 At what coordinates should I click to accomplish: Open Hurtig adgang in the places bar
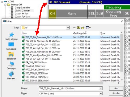click(11, 36)
